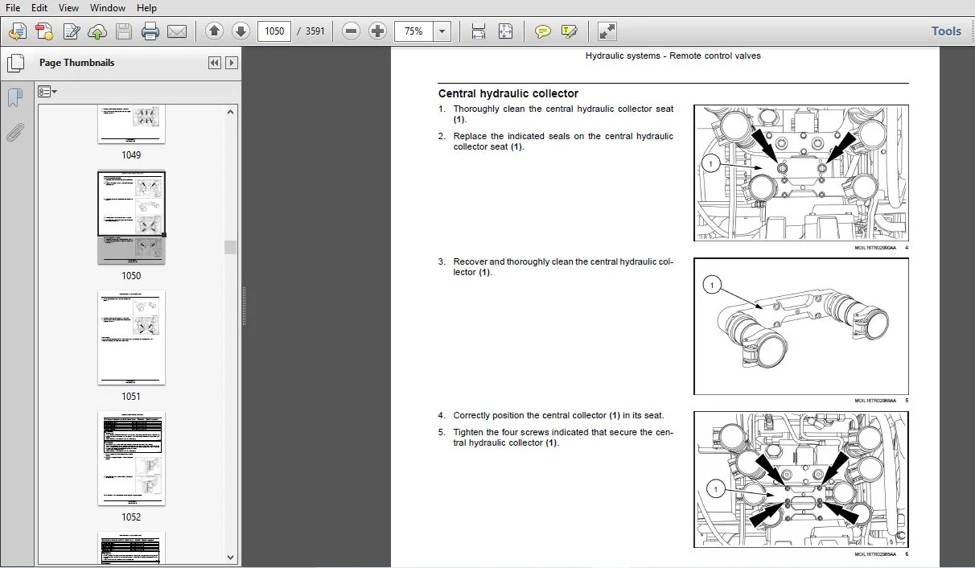
Task: Open the Attachments paperclip panel
Action: click(x=14, y=133)
